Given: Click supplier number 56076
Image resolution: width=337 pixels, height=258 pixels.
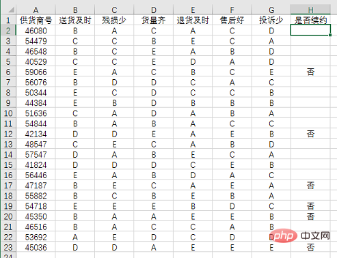Looking at the screenshot, I should tap(36, 83).
